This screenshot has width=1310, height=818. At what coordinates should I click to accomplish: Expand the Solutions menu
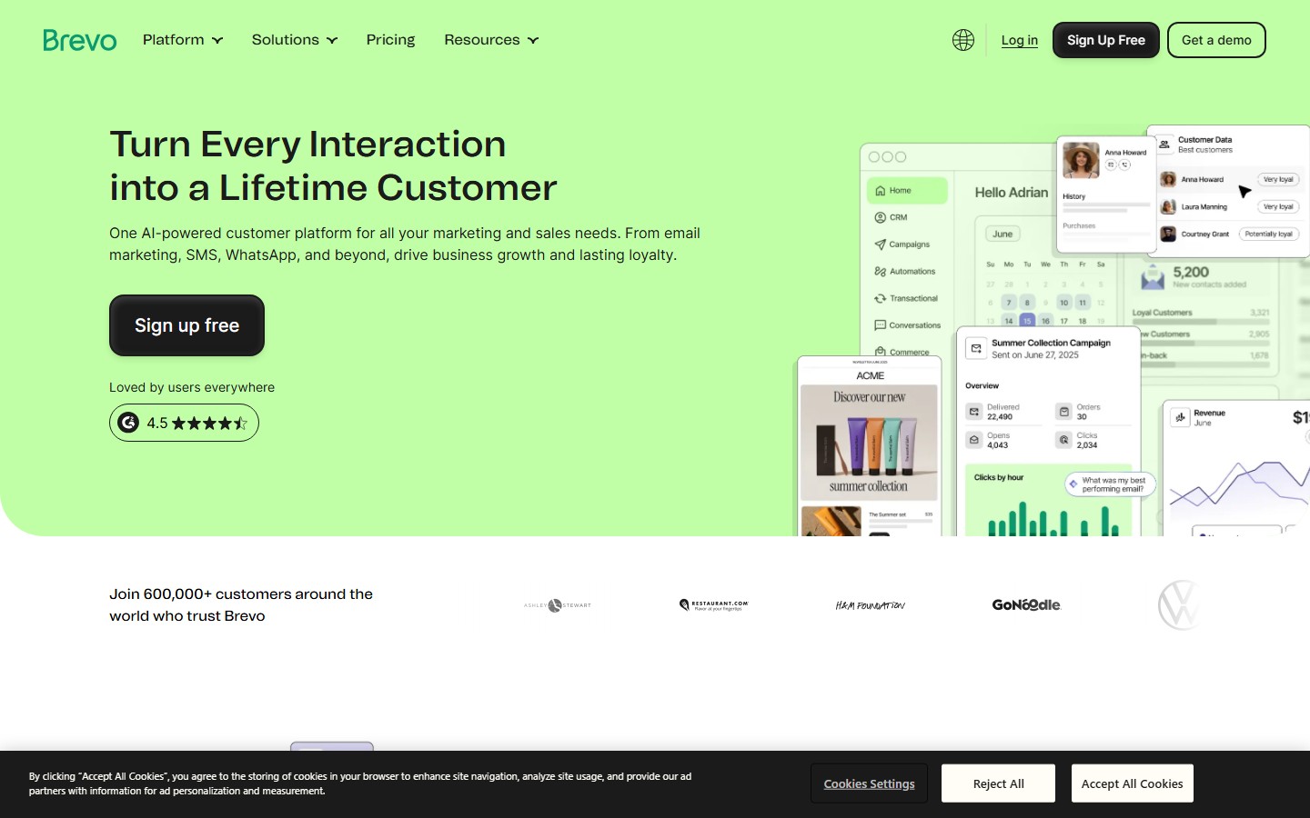pos(295,40)
